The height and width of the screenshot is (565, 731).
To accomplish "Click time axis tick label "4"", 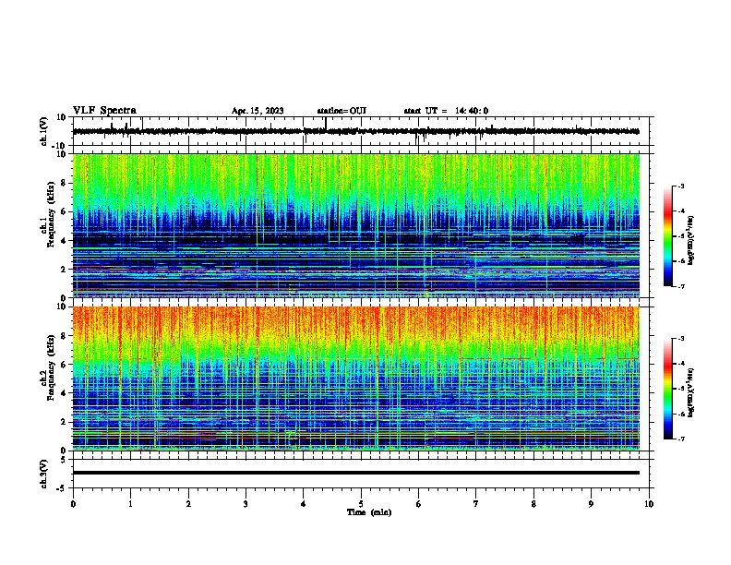I will pos(303,504).
